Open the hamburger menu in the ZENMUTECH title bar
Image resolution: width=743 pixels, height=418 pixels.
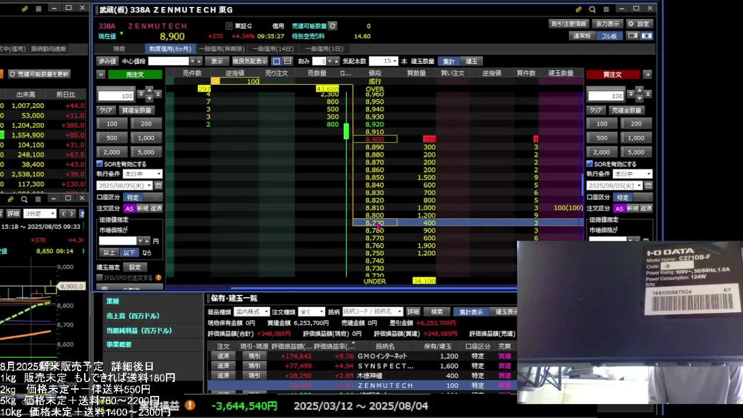coord(606,9)
